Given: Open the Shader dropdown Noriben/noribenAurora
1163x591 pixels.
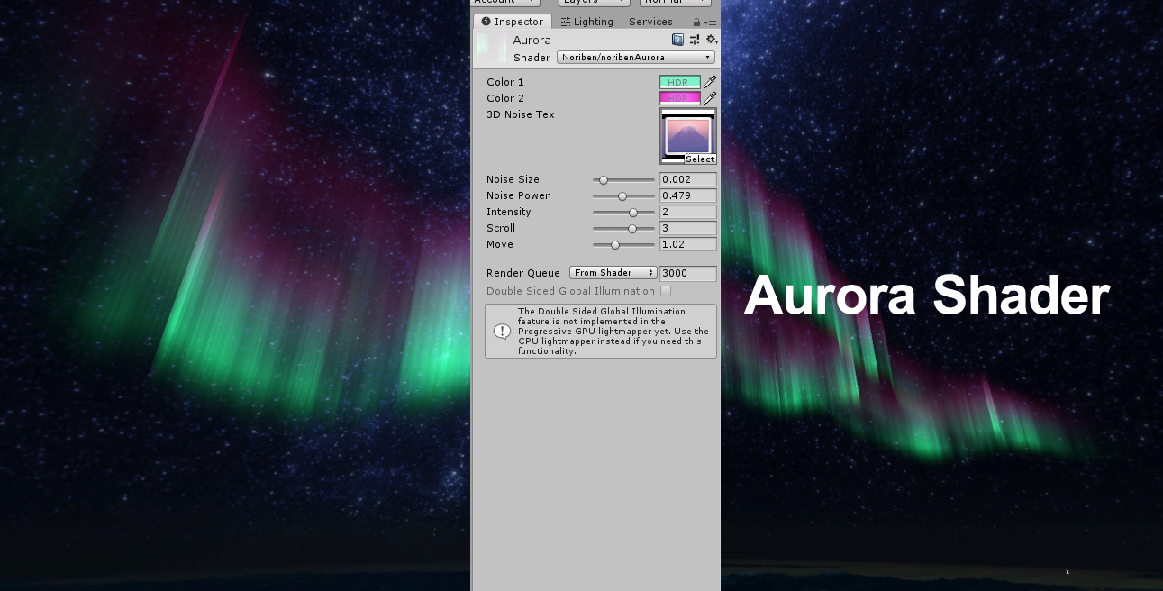Looking at the screenshot, I should (x=635, y=57).
